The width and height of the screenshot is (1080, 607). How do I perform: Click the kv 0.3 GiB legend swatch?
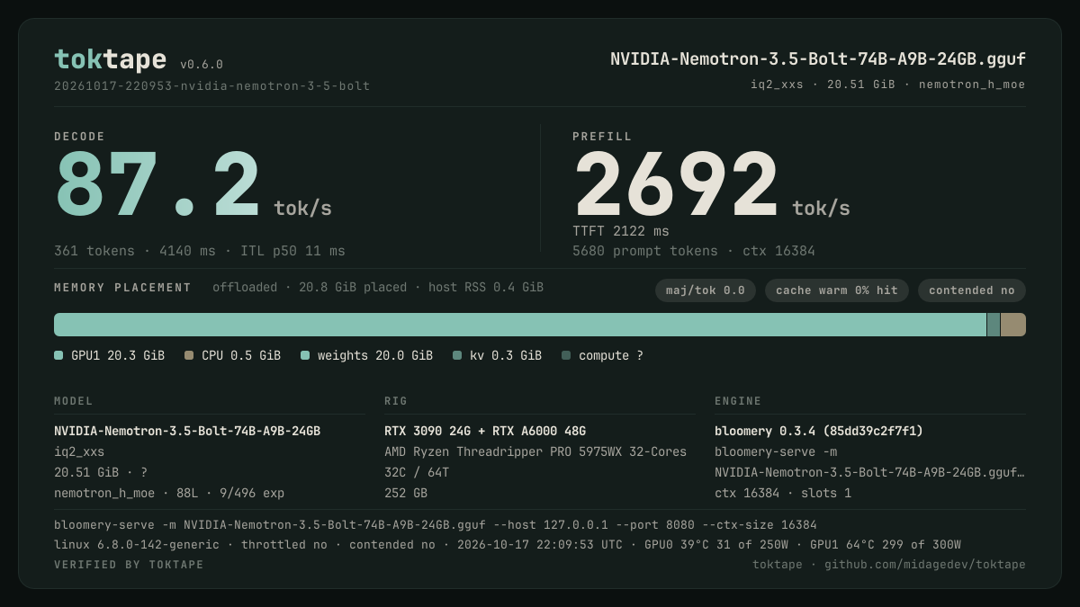(x=457, y=355)
